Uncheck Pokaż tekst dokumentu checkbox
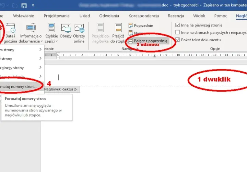Viewport: 247px width, 172px height. (x=178, y=40)
